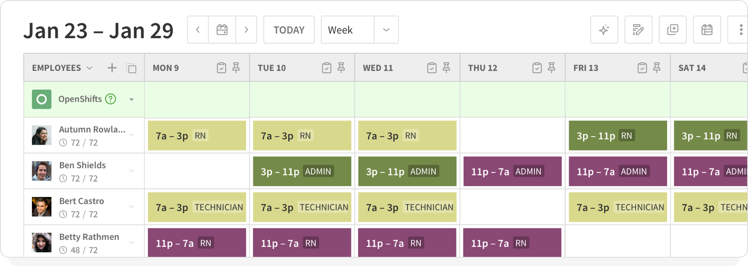
Task: Pin the Friday 13 column
Action: coord(658,67)
